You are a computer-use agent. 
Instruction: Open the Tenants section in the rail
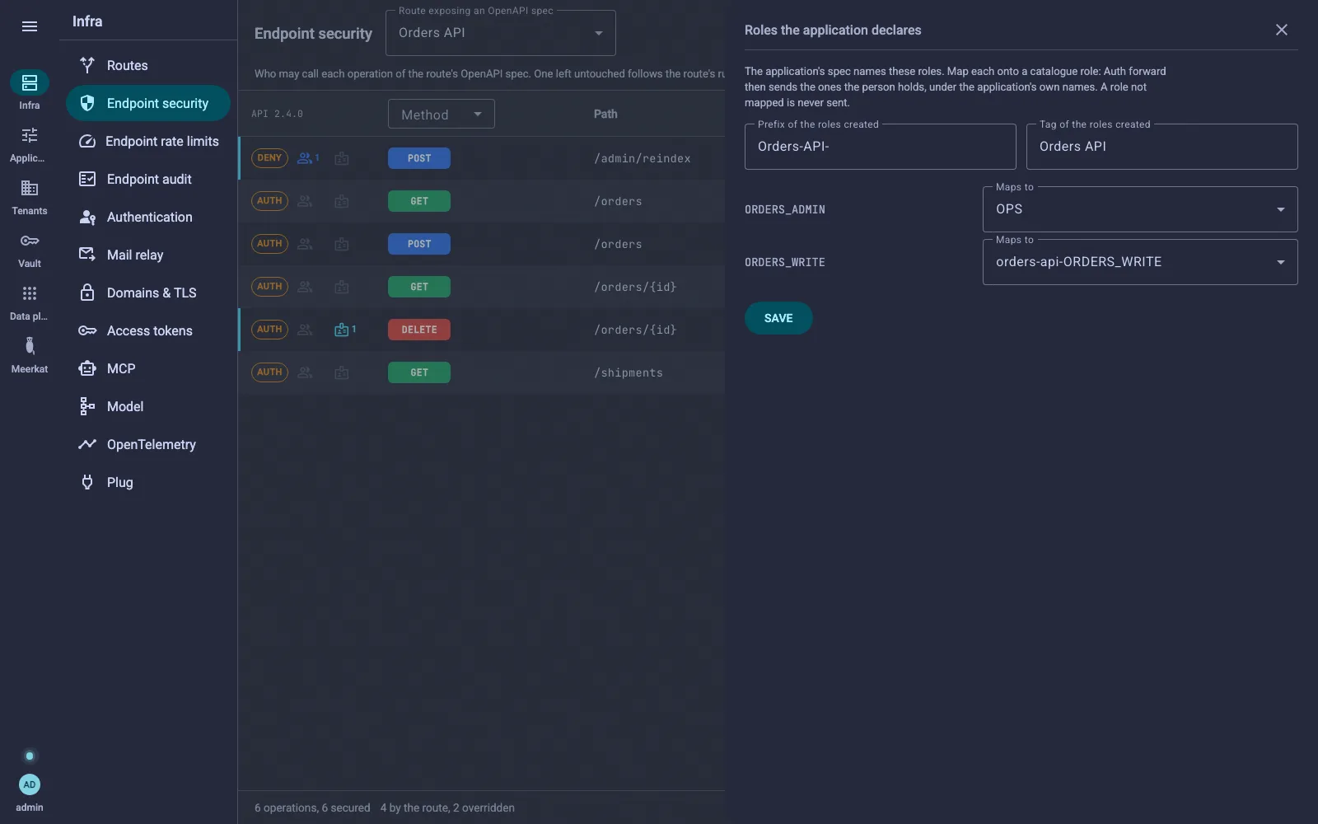(30, 196)
